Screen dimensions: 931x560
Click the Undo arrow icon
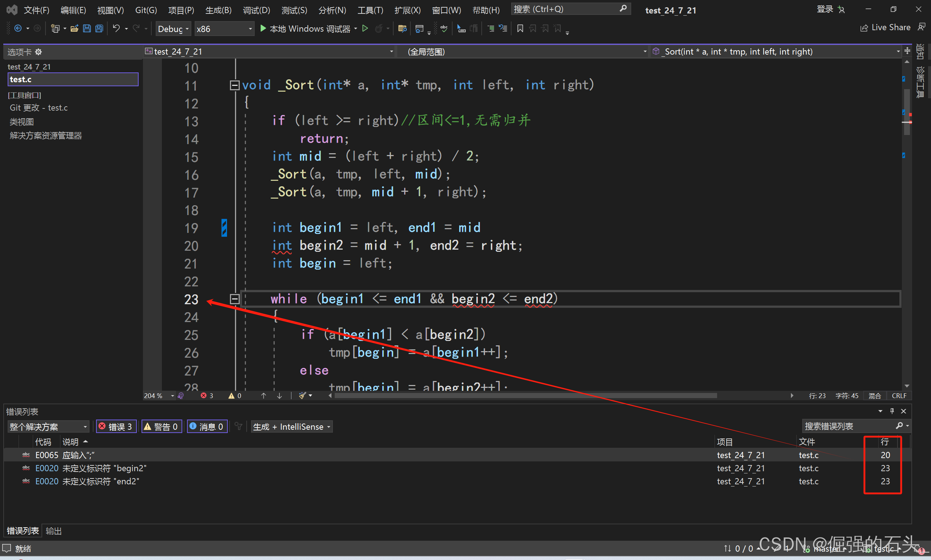tap(116, 29)
